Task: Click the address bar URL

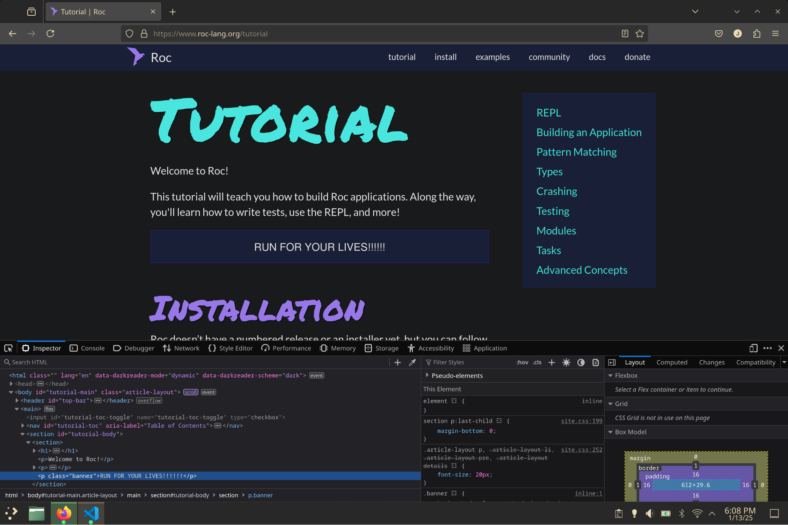Action: click(211, 34)
